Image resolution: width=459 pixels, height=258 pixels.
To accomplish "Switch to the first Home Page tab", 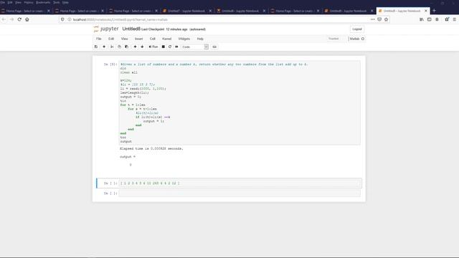I will coord(26,11).
